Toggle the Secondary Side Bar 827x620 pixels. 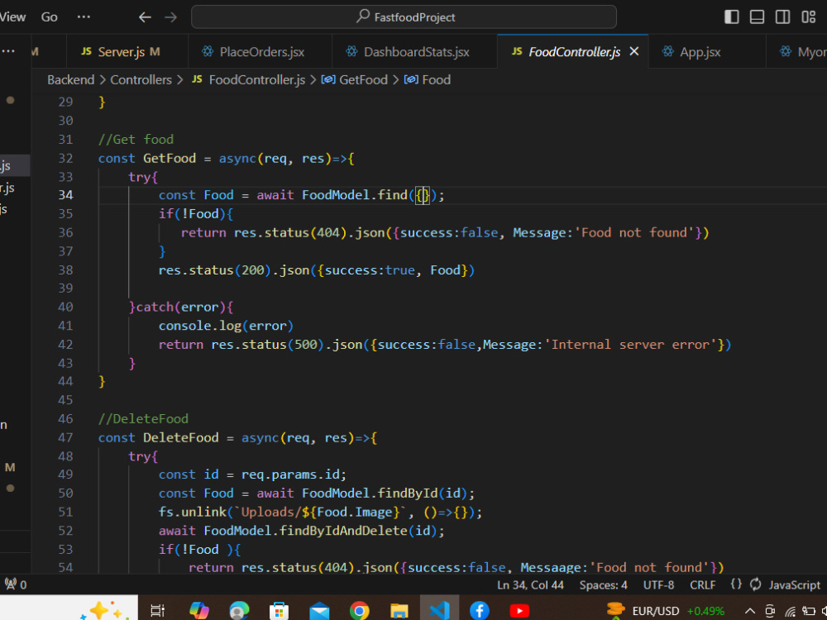pos(782,16)
